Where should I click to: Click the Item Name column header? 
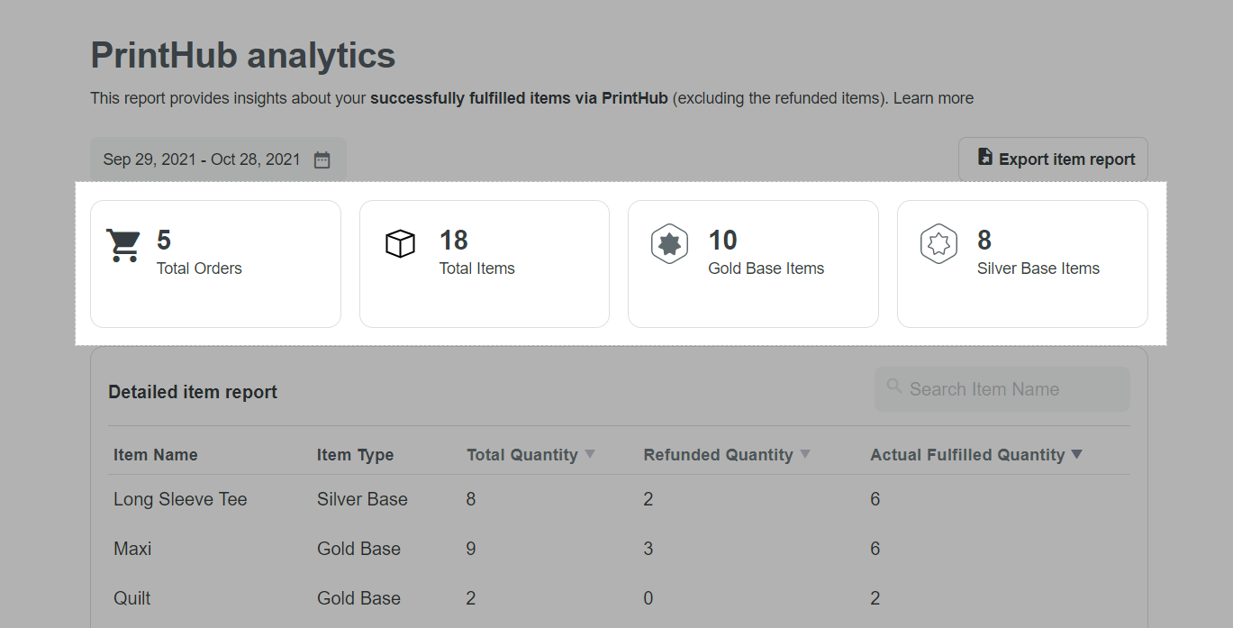coord(156,455)
